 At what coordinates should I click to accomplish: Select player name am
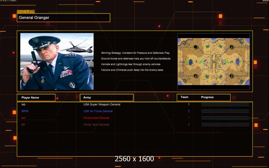pyautogui.click(x=23, y=118)
